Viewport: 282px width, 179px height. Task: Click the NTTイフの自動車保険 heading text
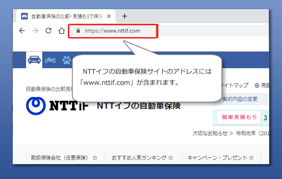139,106
